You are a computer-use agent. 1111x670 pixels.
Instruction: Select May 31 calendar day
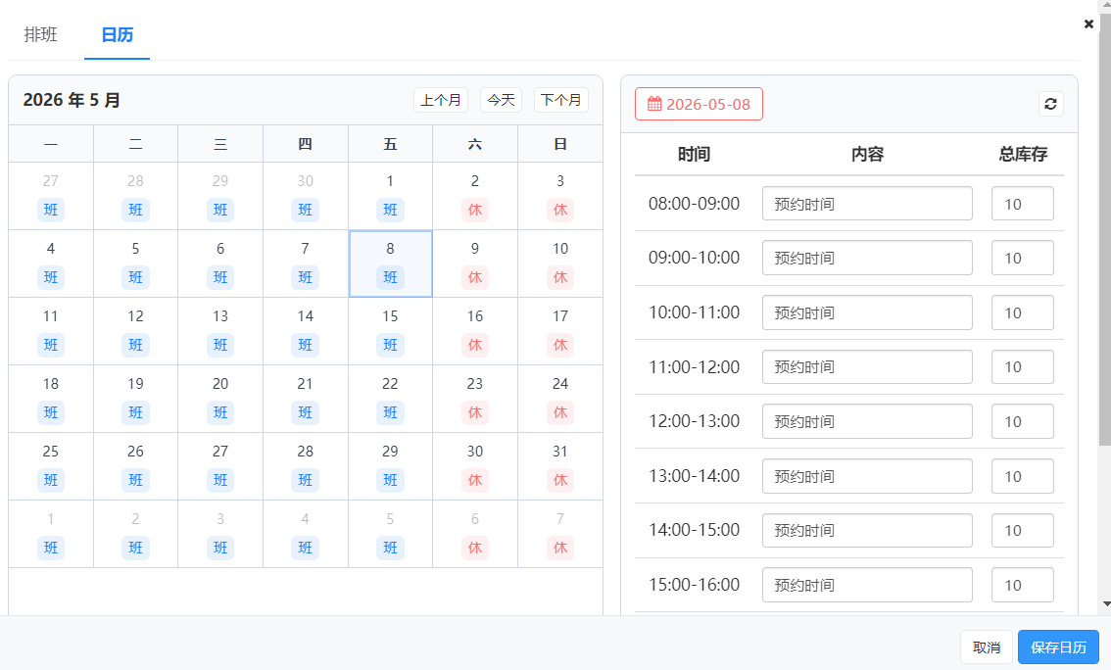[560, 466]
